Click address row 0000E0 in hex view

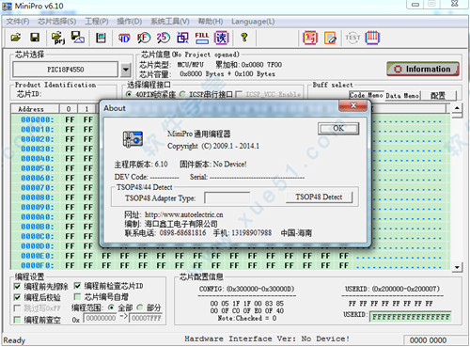(37, 256)
